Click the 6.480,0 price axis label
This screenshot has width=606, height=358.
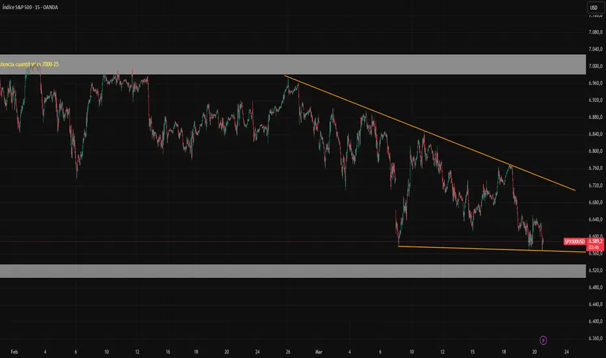click(595, 287)
